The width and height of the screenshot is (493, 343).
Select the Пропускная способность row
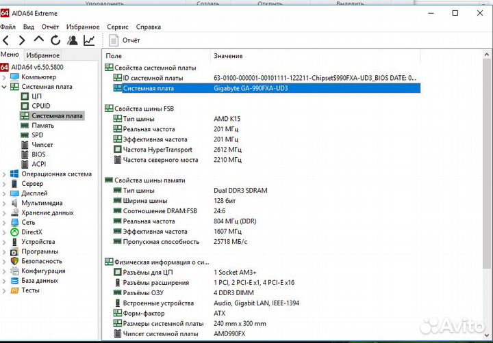266,242
